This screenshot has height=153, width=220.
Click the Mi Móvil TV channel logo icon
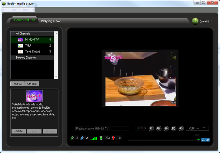pos(20,40)
